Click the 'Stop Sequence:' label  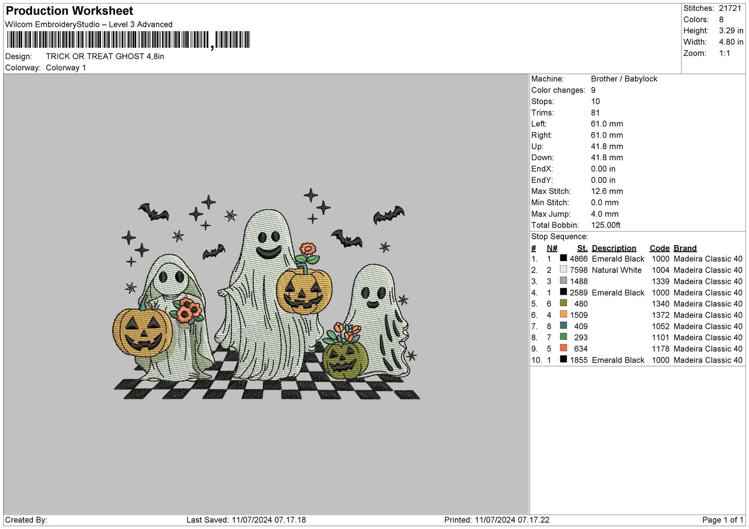[560, 237]
